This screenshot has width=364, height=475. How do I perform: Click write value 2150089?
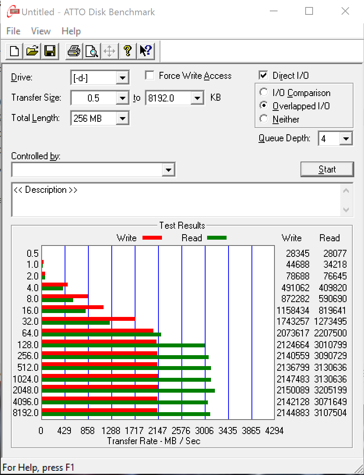[x=293, y=390]
